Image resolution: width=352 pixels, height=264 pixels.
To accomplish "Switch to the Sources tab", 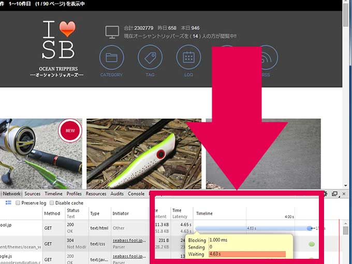I will pos(33,194).
